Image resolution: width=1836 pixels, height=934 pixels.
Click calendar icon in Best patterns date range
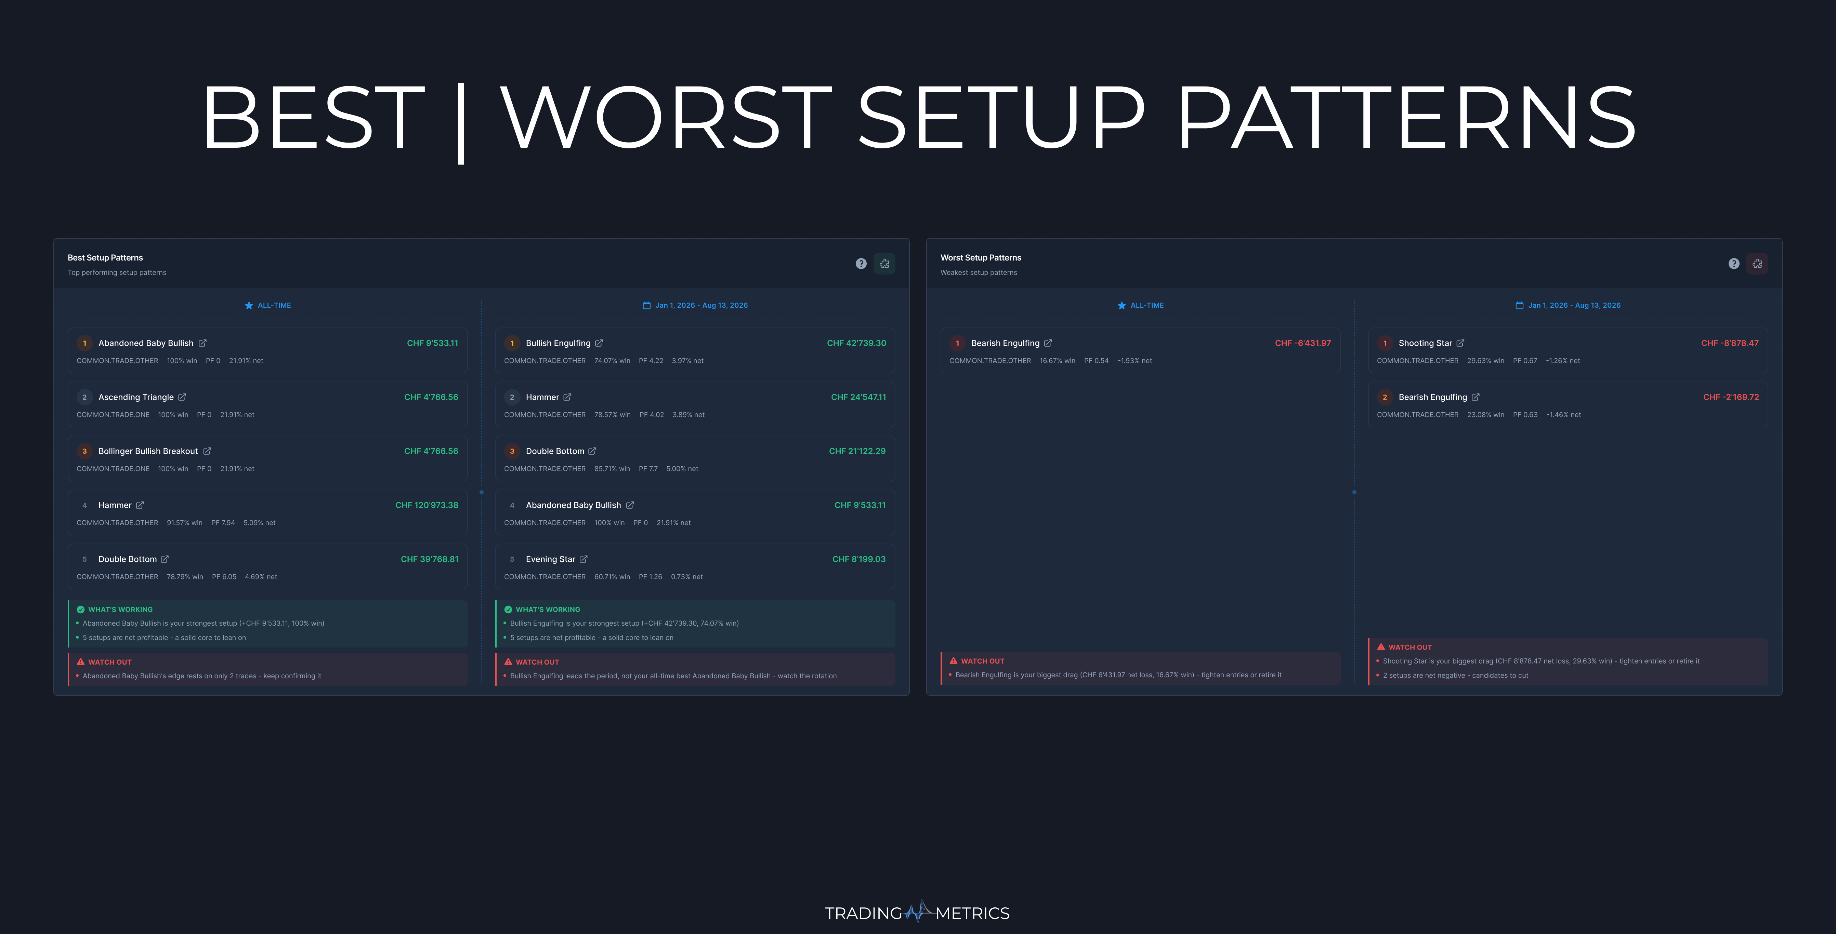pos(646,306)
